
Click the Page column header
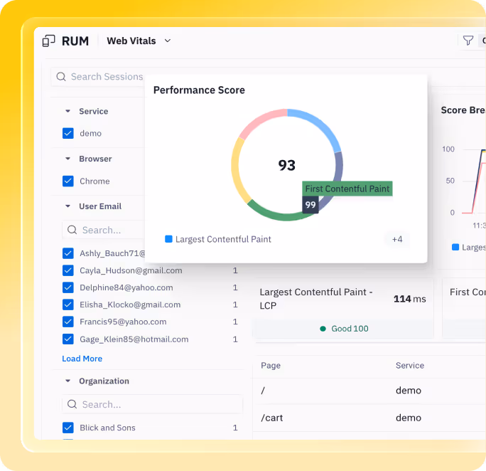(271, 365)
